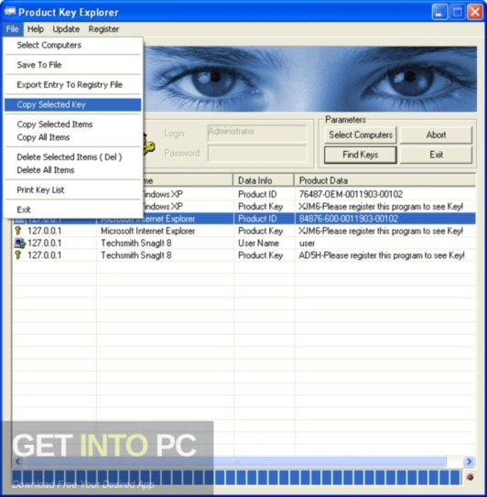Open the Register menu

tap(103, 29)
